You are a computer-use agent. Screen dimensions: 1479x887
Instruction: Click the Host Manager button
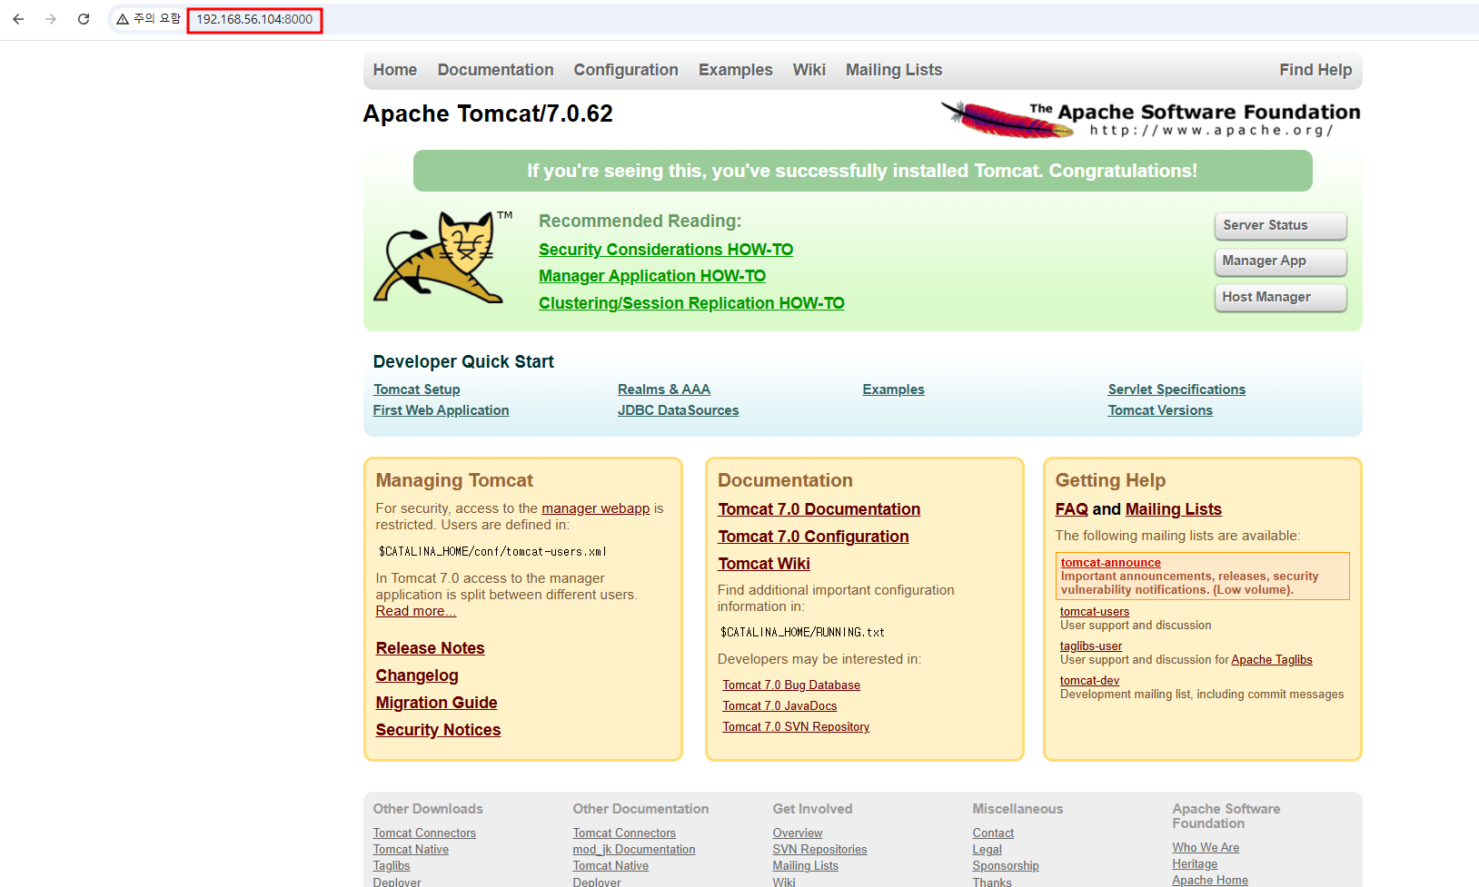click(x=1281, y=298)
